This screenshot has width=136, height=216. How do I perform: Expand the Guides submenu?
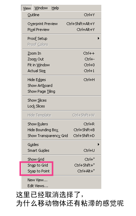pyautogui.click(x=61, y=145)
